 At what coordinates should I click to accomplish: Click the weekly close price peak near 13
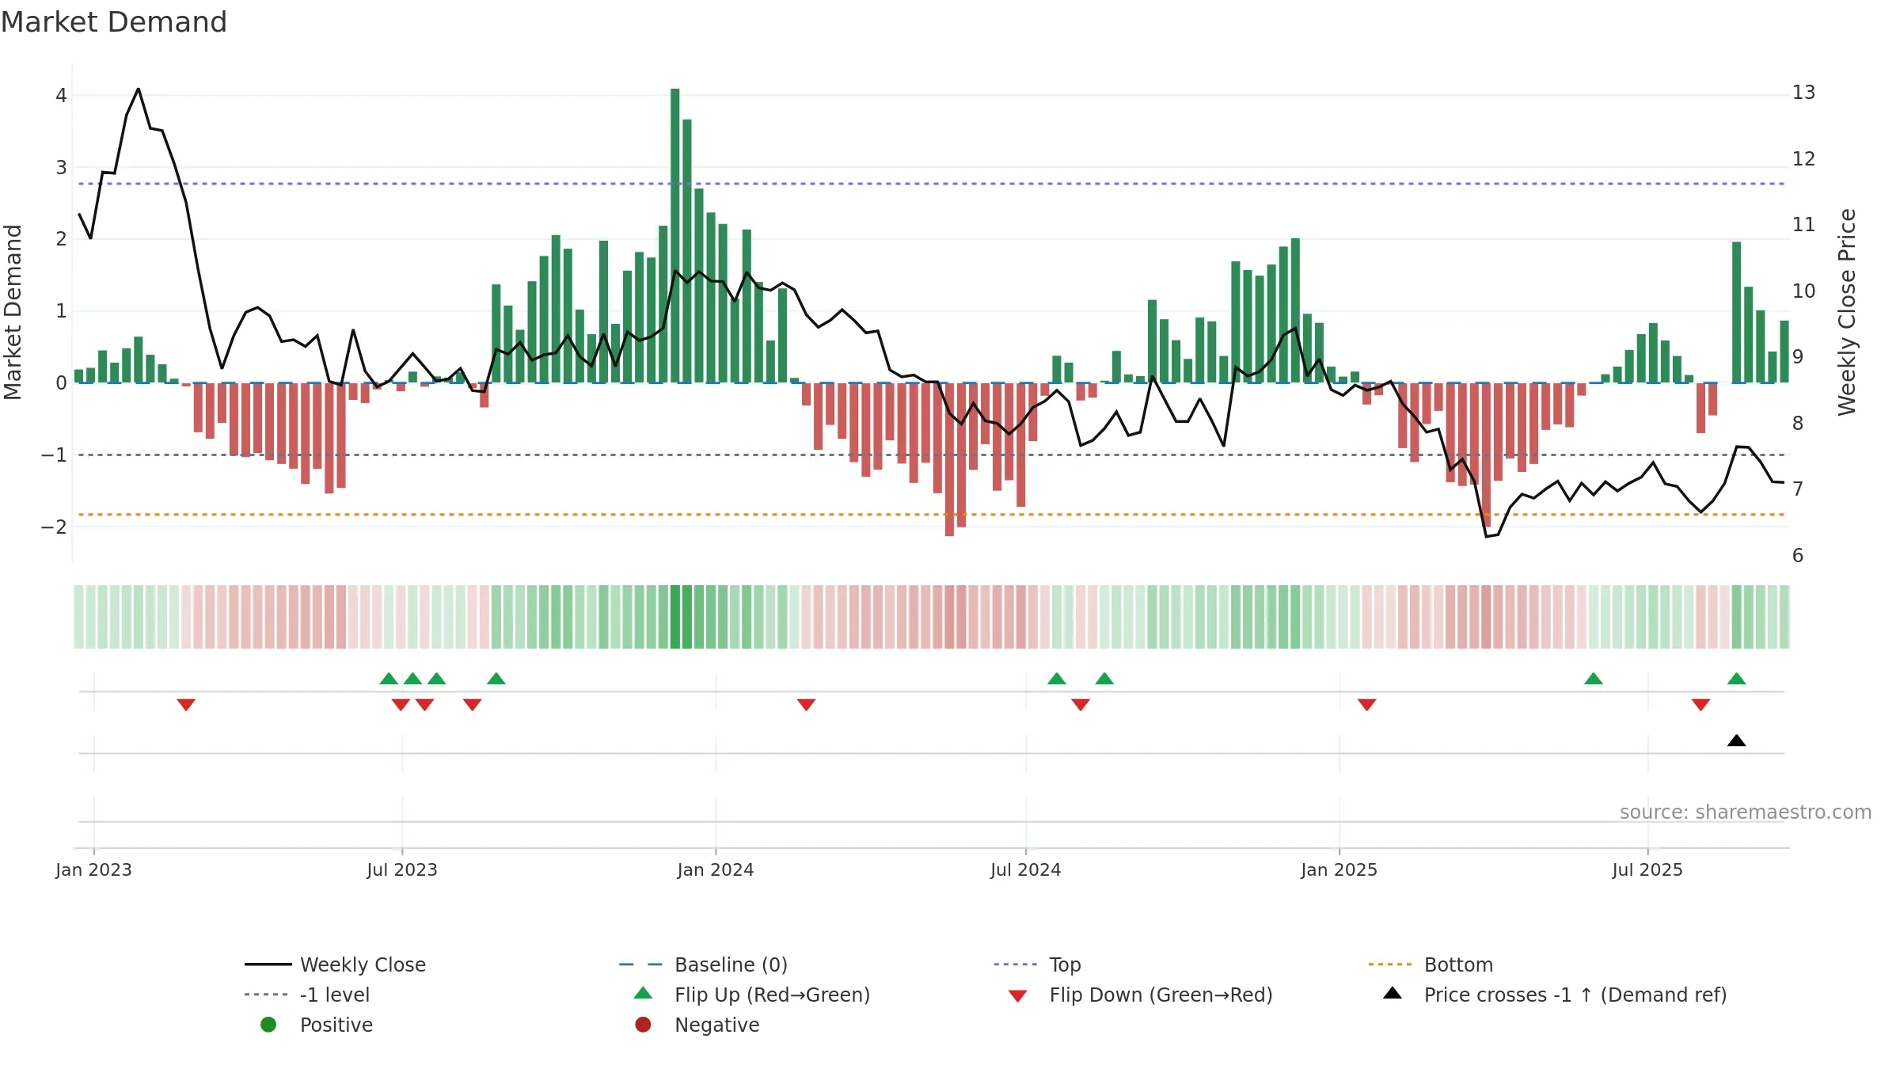(139, 89)
